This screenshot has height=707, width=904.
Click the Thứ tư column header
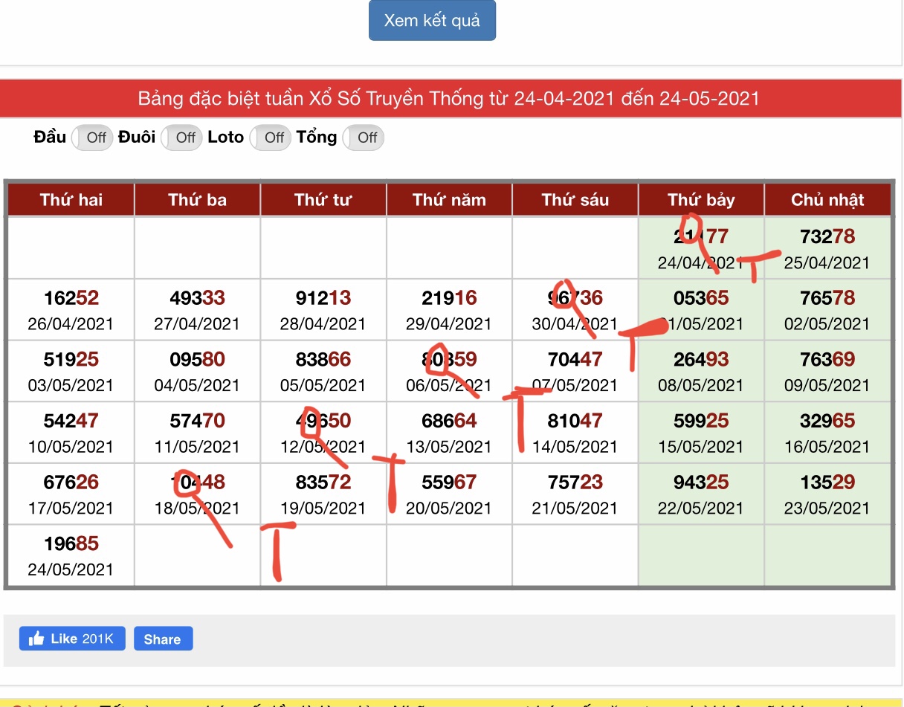click(x=323, y=199)
